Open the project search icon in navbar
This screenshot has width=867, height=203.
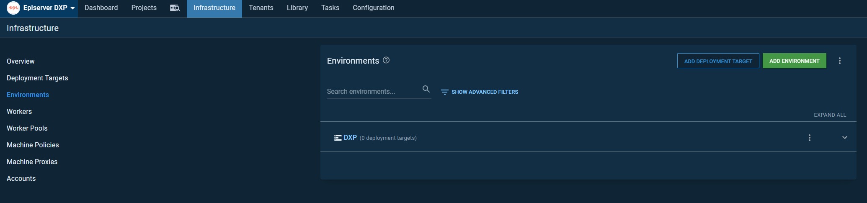click(x=175, y=8)
